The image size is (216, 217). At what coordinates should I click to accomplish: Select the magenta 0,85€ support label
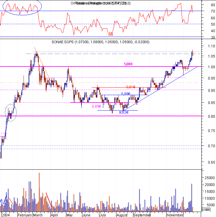(x=96, y=106)
